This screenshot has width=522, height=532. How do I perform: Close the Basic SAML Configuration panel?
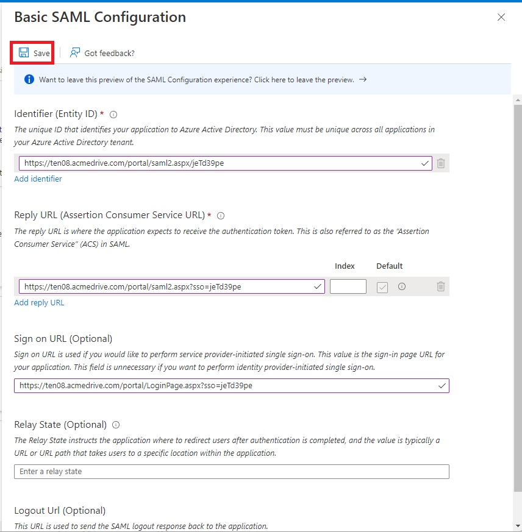pos(501,17)
